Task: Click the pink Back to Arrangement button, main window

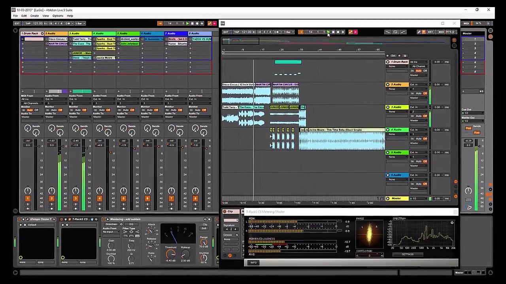Action: (214, 24)
